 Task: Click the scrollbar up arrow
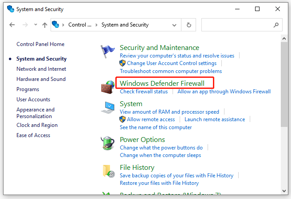(x=284, y=38)
